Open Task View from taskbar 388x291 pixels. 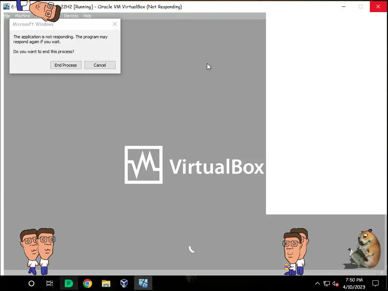(x=50, y=283)
